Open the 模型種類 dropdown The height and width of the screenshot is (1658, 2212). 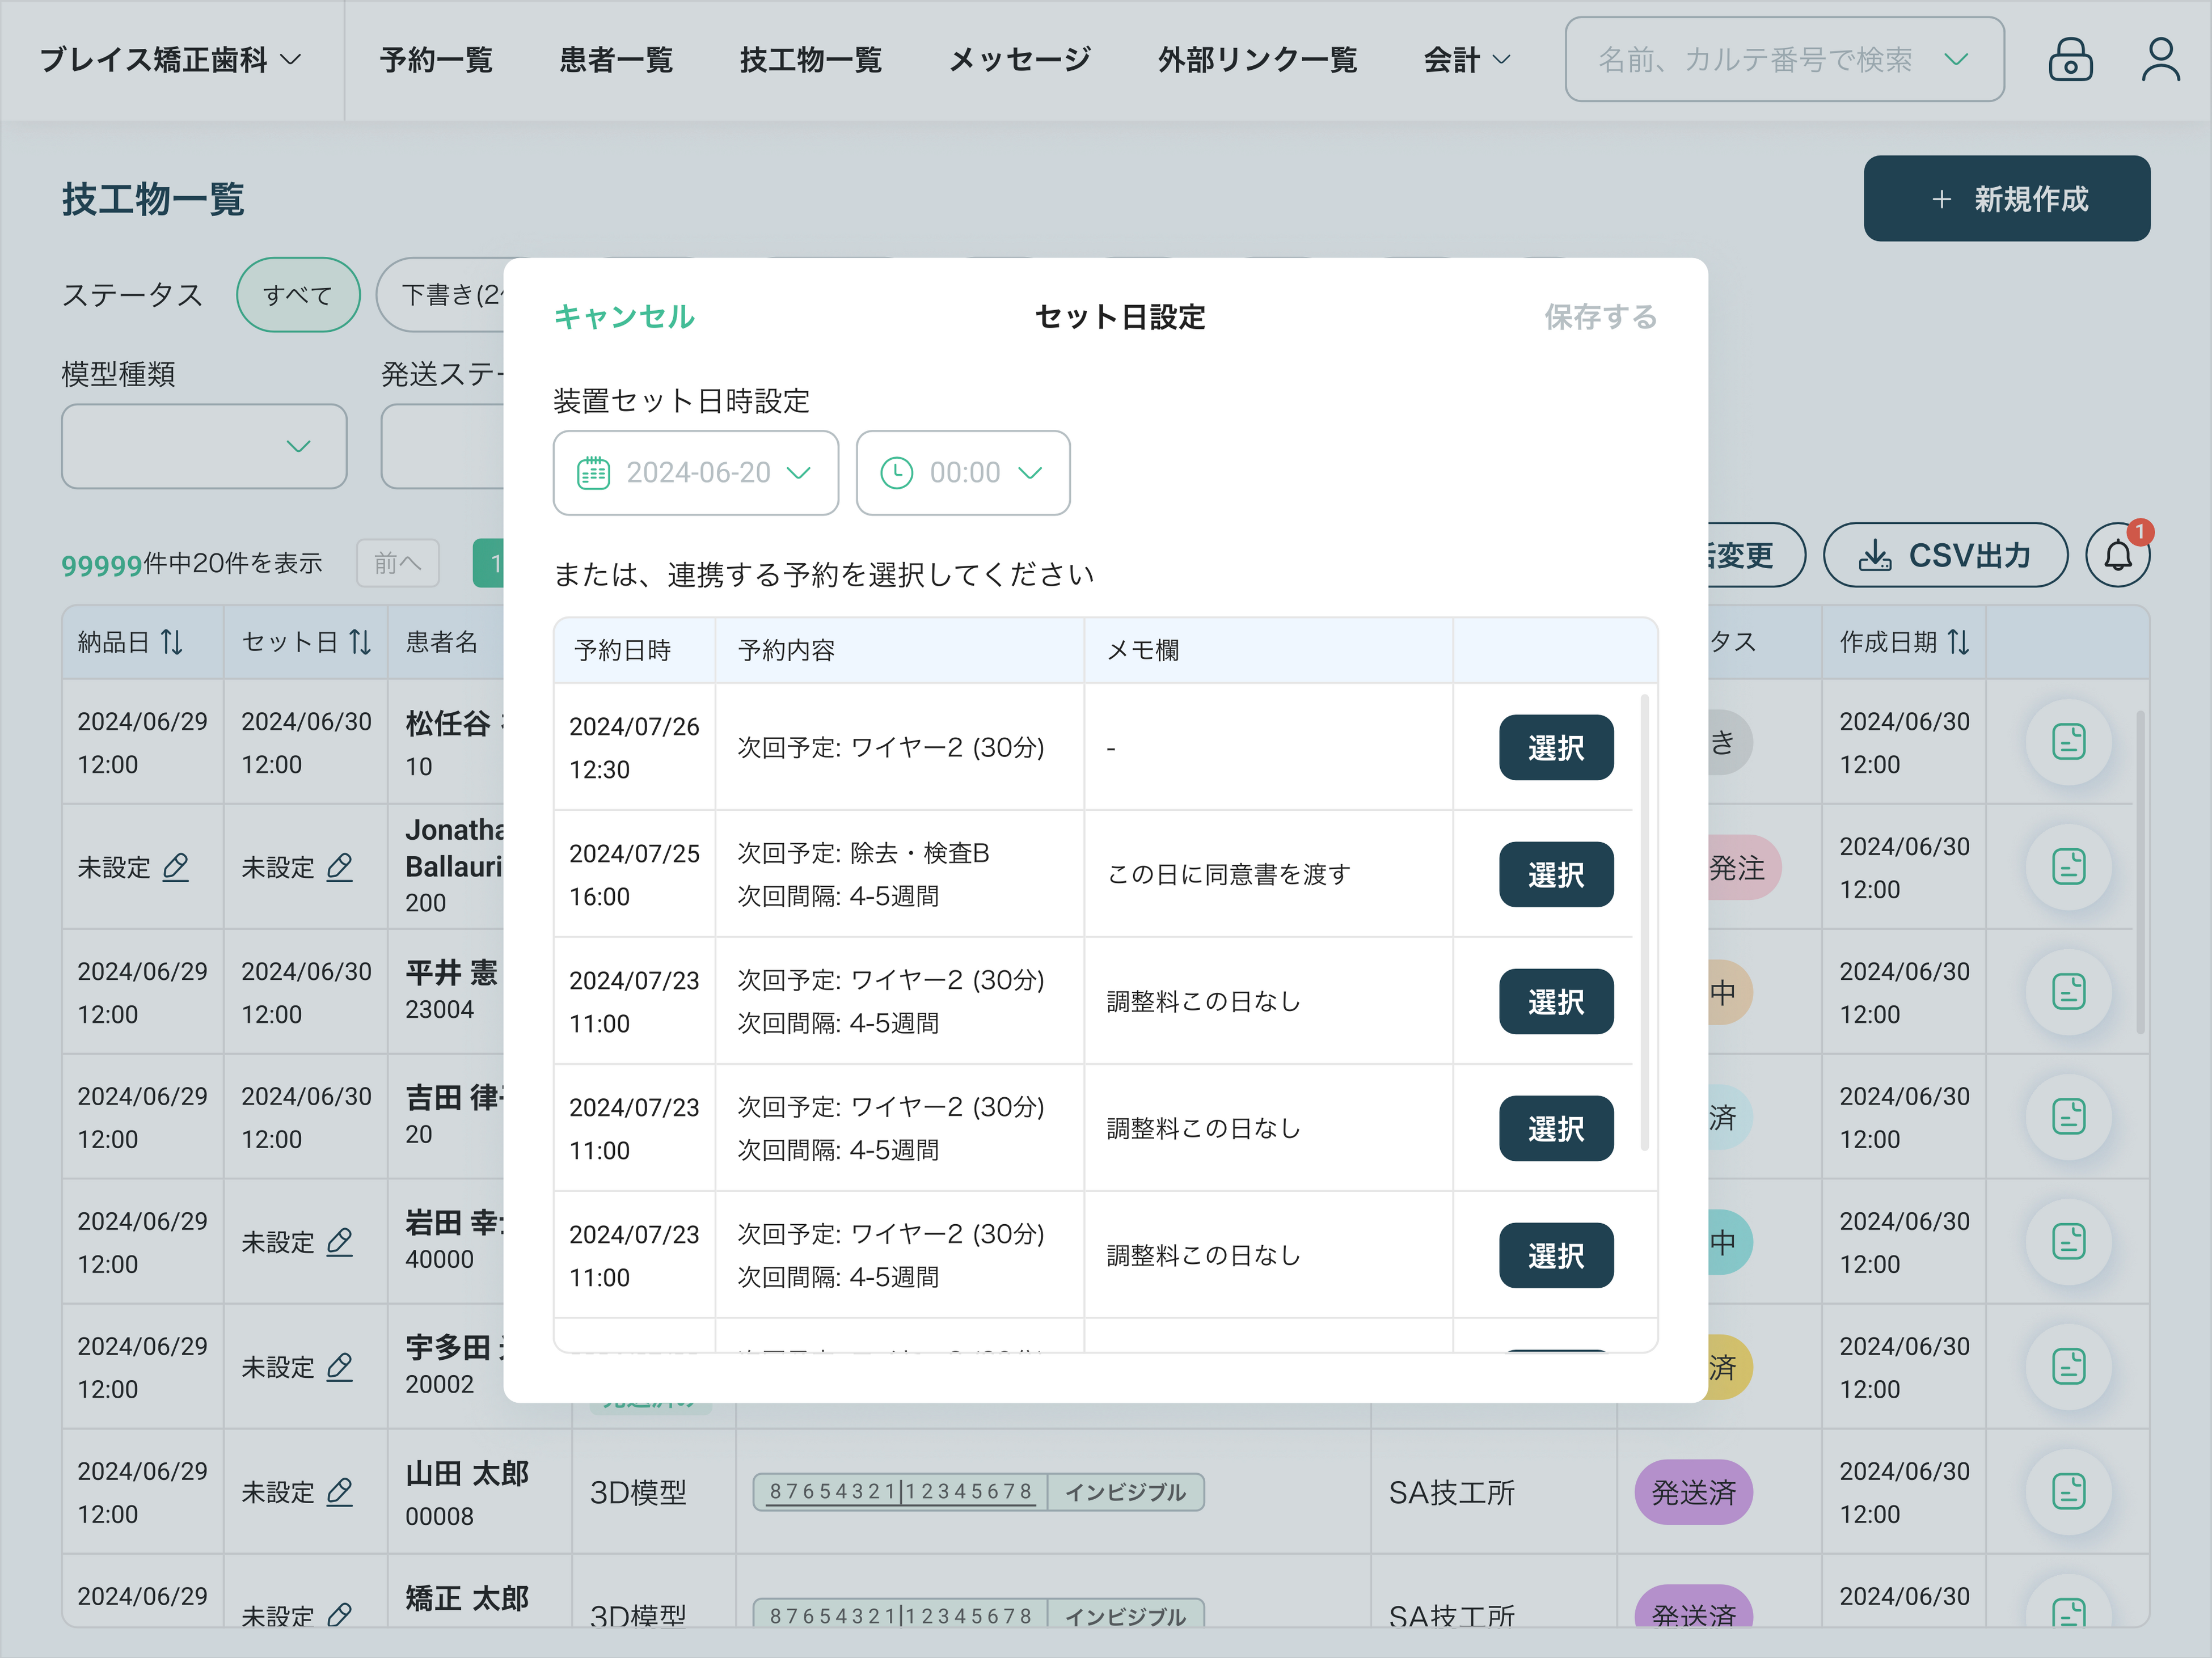(204, 446)
